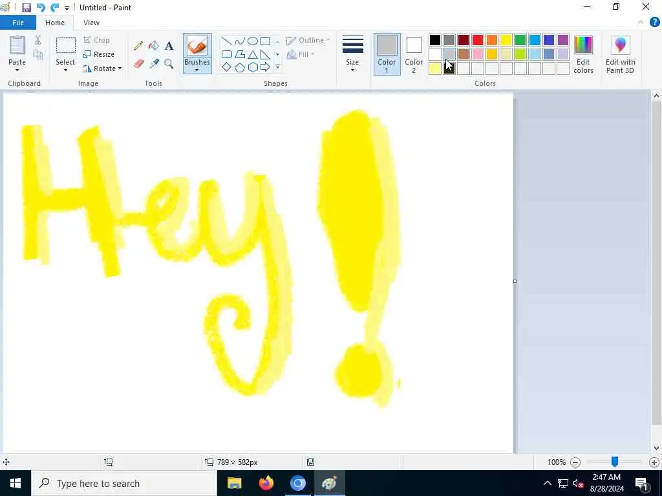Screen dimensions: 662x496
Task: Switch to the Home tab
Action: pyautogui.click(x=55, y=23)
